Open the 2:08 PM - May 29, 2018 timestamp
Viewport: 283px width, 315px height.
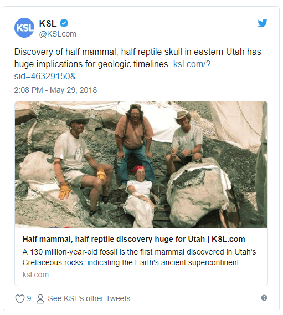click(55, 90)
